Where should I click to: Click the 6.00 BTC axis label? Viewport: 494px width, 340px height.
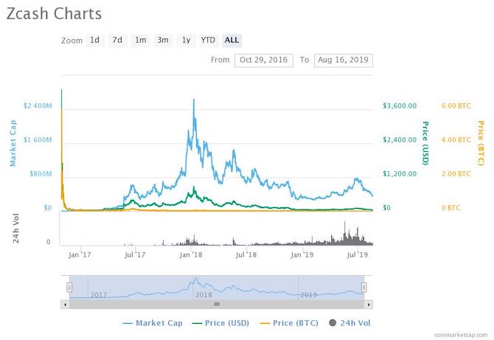[456, 106]
